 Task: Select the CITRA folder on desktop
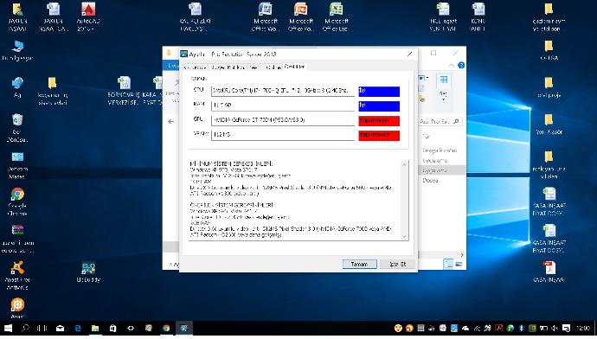(549, 51)
